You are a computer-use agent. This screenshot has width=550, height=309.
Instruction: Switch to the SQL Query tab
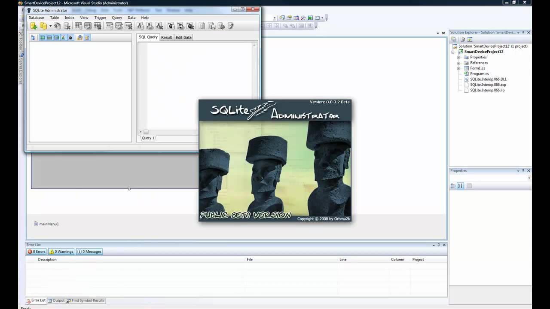(x=148, y=37)
